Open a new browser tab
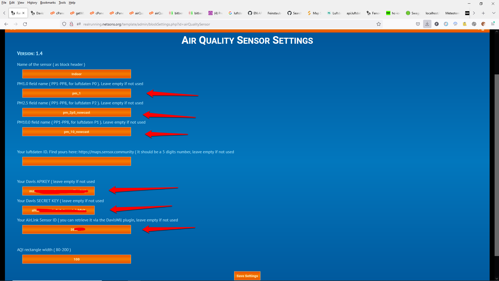This screenshot has width=499, height=281. click(483, 13)
